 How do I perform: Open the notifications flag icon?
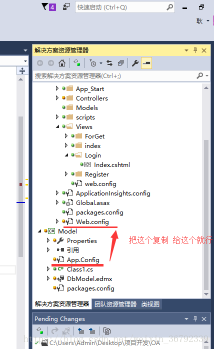click(x=45, y=7)
